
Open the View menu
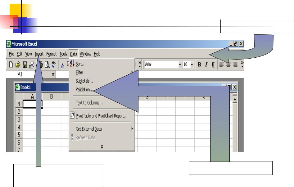pyautogui.click(x=29, y=54)
